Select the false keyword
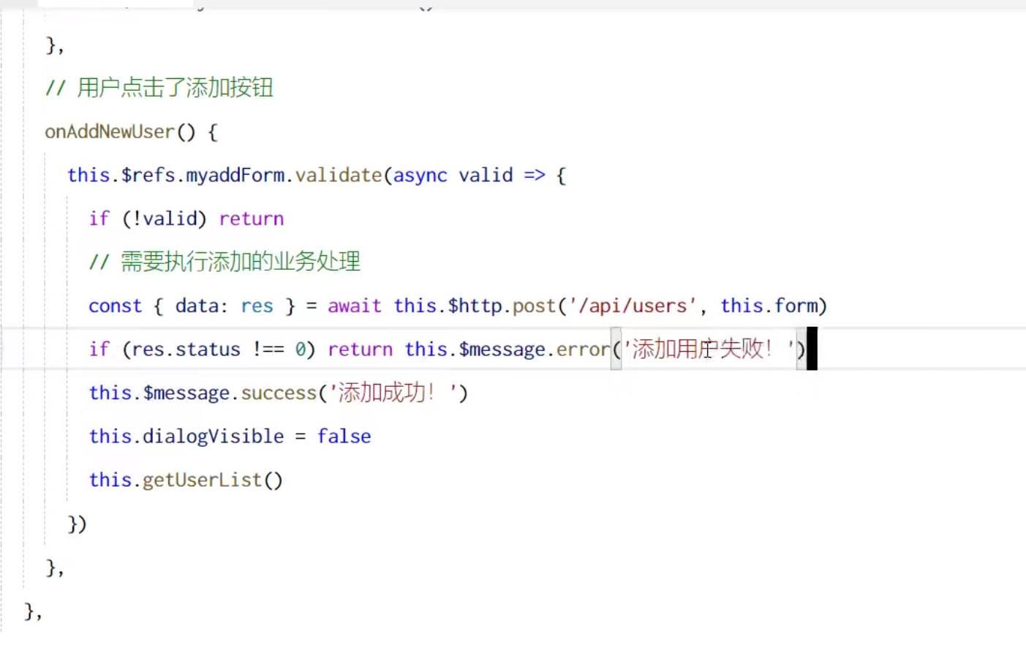The width and height of the screenshot is (1026, 645). [344, 436]
